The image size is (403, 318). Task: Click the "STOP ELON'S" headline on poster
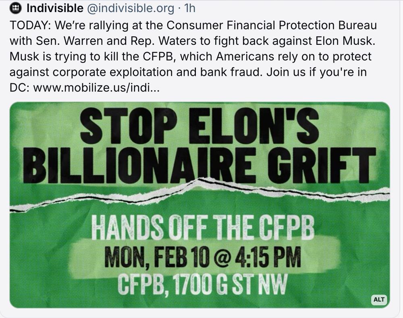[x=199, y=126]
